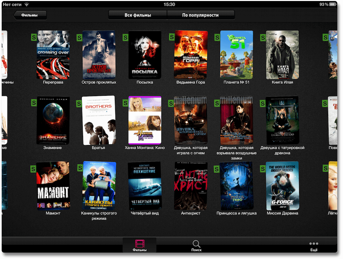Click the Книга Илая title text

pos(282,82)
